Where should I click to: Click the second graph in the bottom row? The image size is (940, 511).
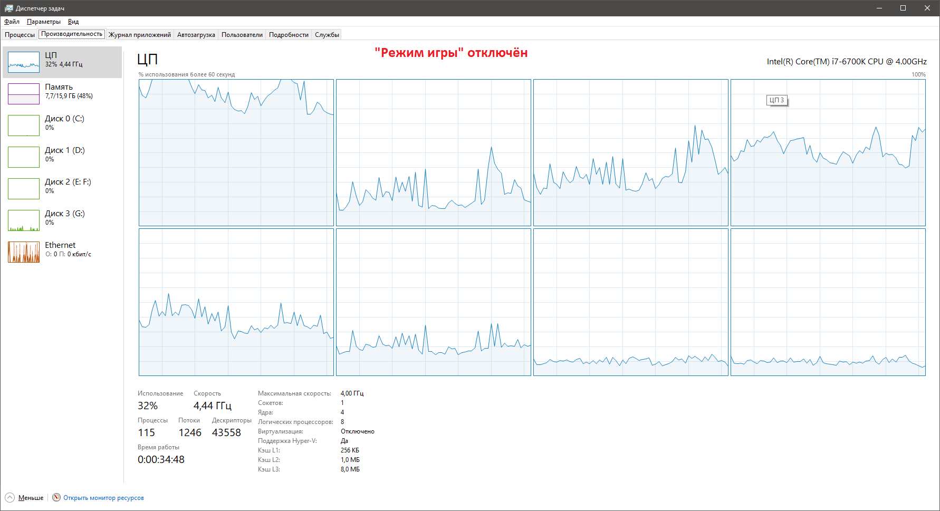[434, 302]
